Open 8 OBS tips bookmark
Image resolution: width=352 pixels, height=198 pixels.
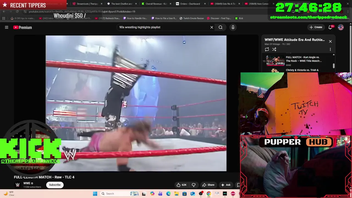23,18
